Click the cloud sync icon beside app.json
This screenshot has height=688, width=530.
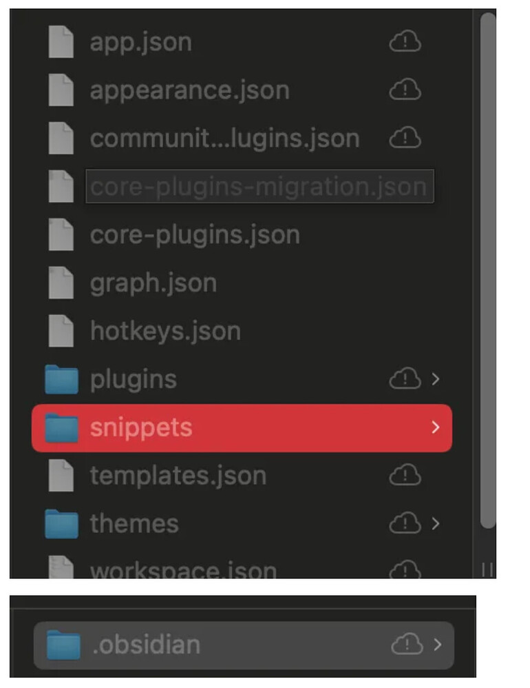tap(405, 41)
